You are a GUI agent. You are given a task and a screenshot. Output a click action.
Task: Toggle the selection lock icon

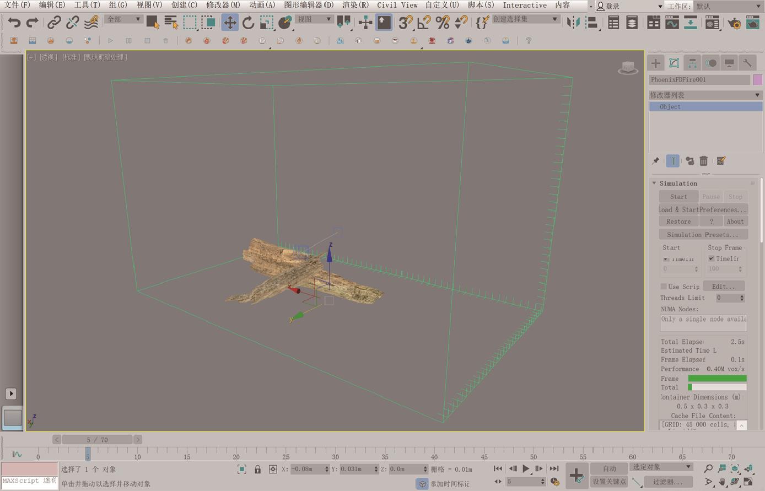pyautogui.click(x=257, y=470)
